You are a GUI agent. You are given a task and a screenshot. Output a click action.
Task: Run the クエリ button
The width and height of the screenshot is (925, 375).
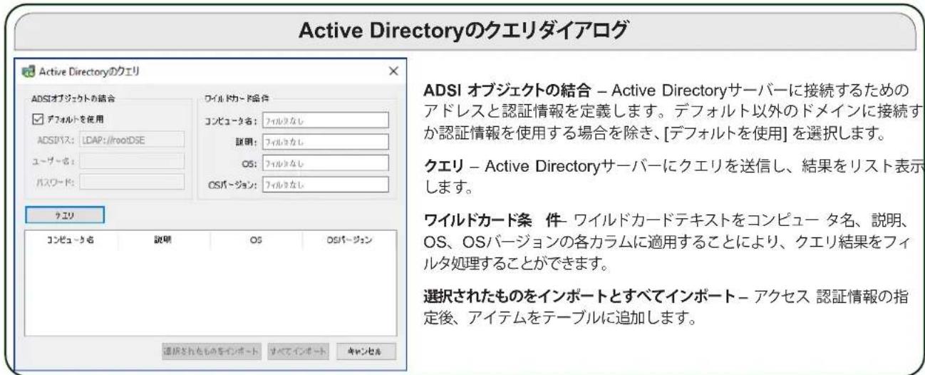pyautogui.click(x=66, y=215)
